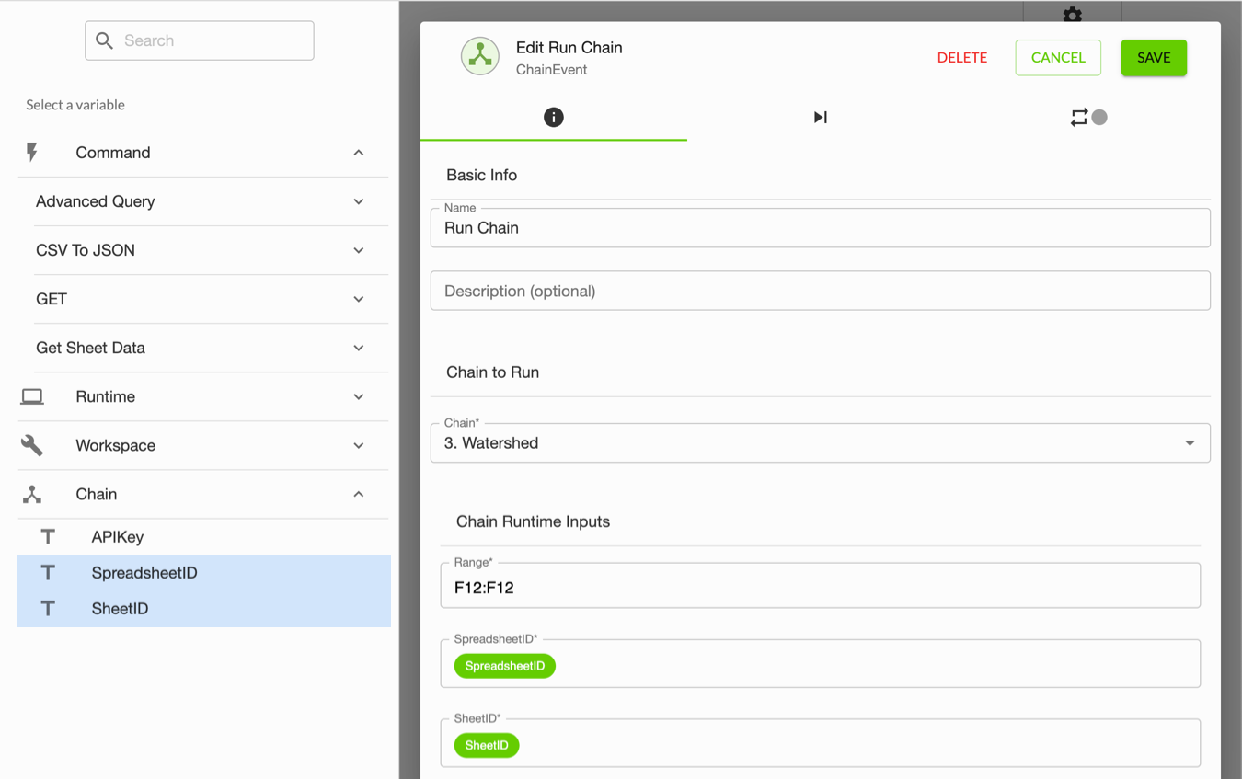
Task: Click the Chain node icon in sidebar
Action: 32,495
